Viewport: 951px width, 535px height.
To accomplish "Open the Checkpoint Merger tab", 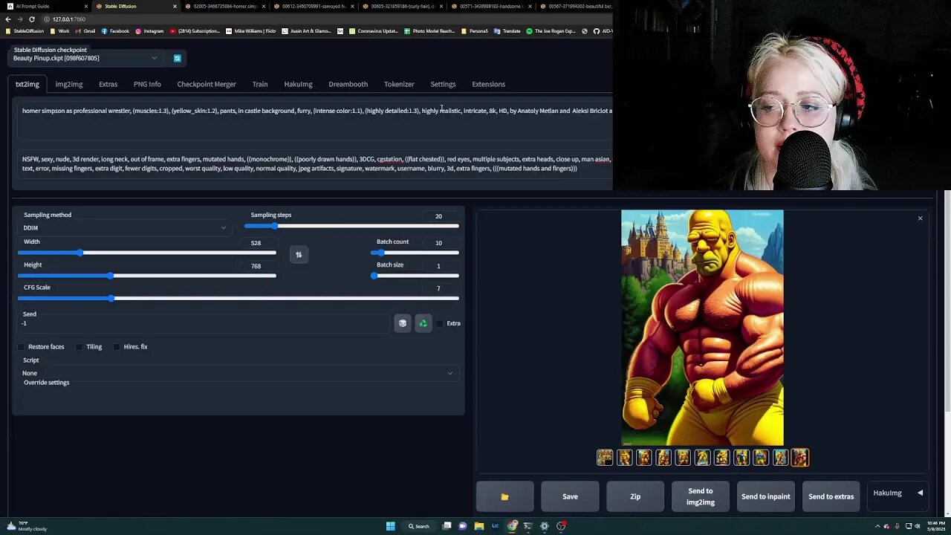I will pos(207,84).
